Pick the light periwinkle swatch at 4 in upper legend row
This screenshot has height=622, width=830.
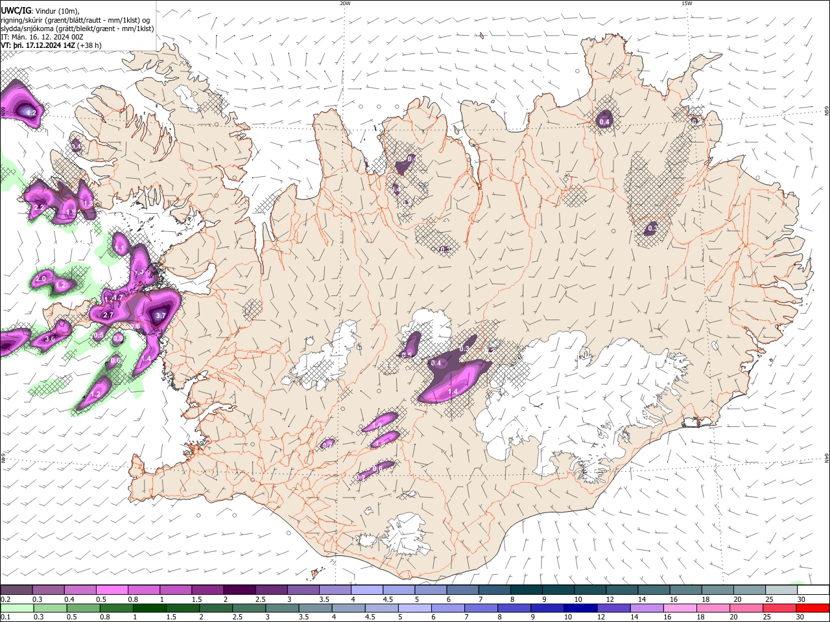tap(366, 590)
